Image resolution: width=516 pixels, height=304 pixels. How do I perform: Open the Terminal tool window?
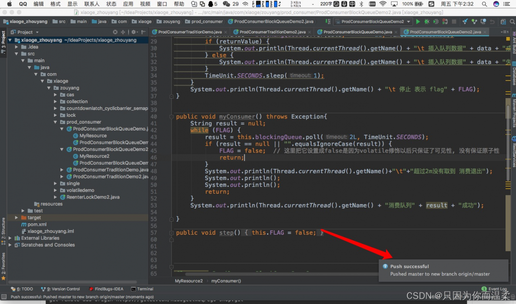142,289
